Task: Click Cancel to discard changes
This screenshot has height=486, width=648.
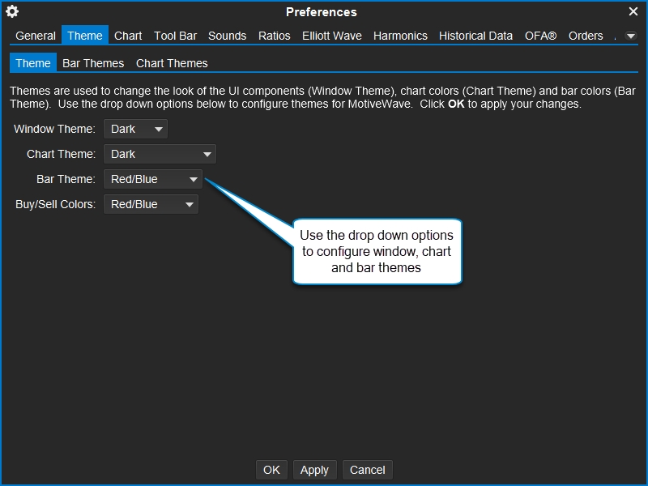Action: 367,470
